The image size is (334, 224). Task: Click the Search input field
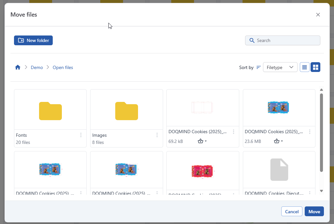(x=283, y=40)
